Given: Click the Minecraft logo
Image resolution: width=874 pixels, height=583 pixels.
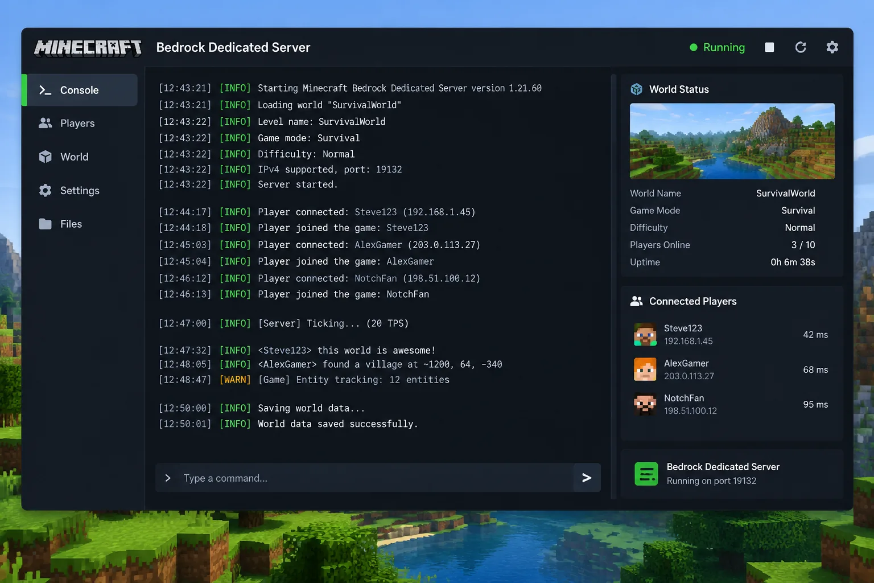Looking at the screenshot, I should tap(88, 48).
